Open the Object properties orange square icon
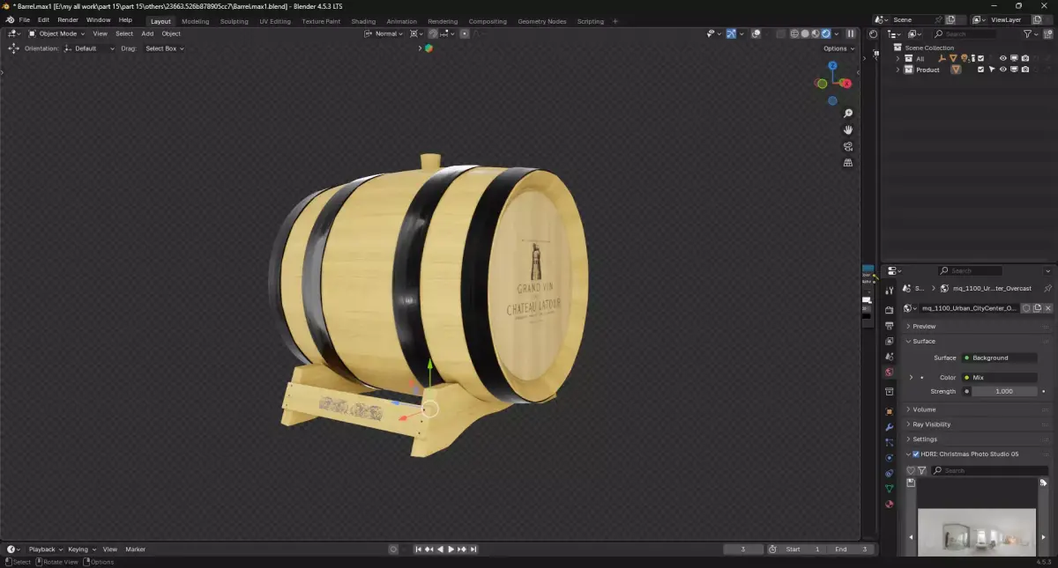Screen dimensions: 1058x568 pos(889,411)
